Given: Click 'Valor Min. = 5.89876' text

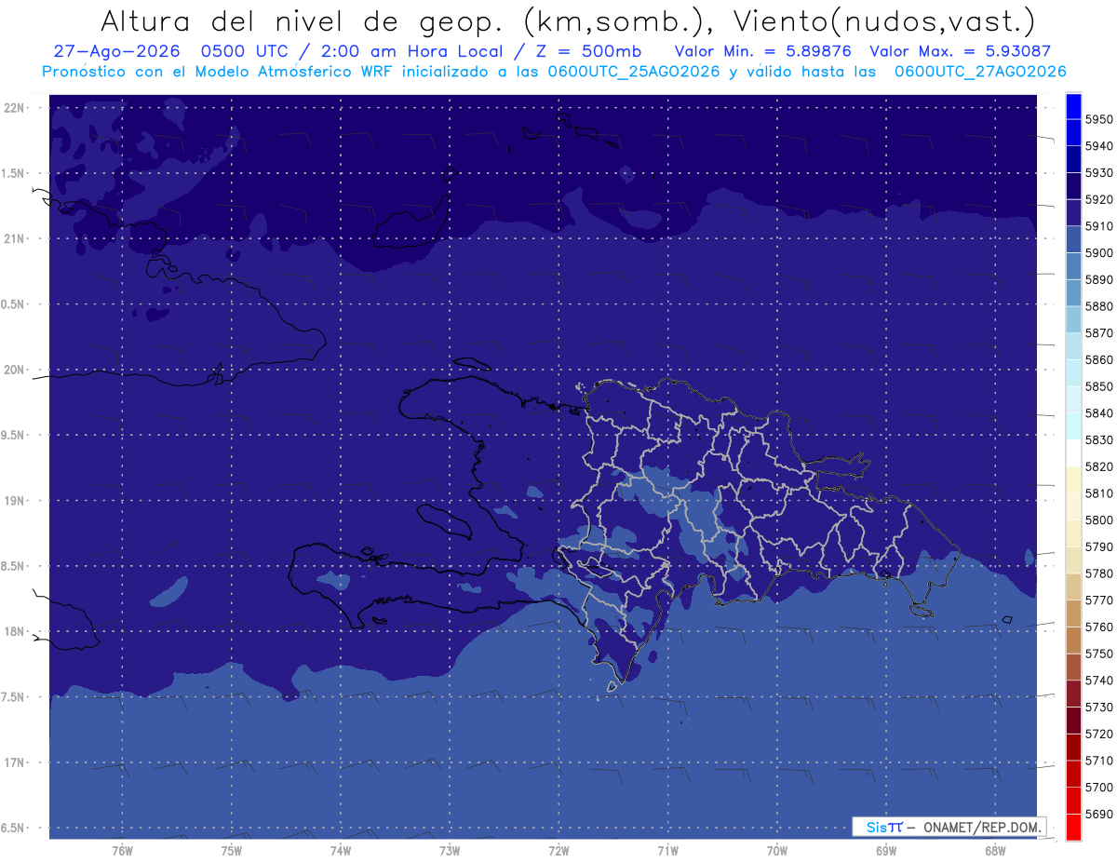Looking at the screenshot, I should 762,52.
